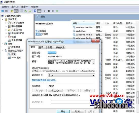Click the 确定 button
The image size is (139, 113).
click(x=63, y=111)
